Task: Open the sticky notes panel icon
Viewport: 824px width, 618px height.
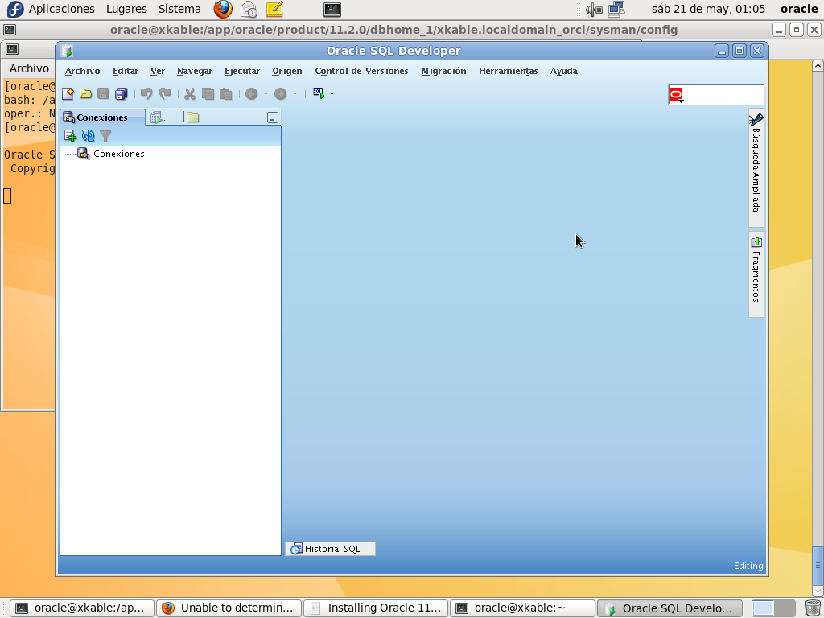Action: click(274, 9)
